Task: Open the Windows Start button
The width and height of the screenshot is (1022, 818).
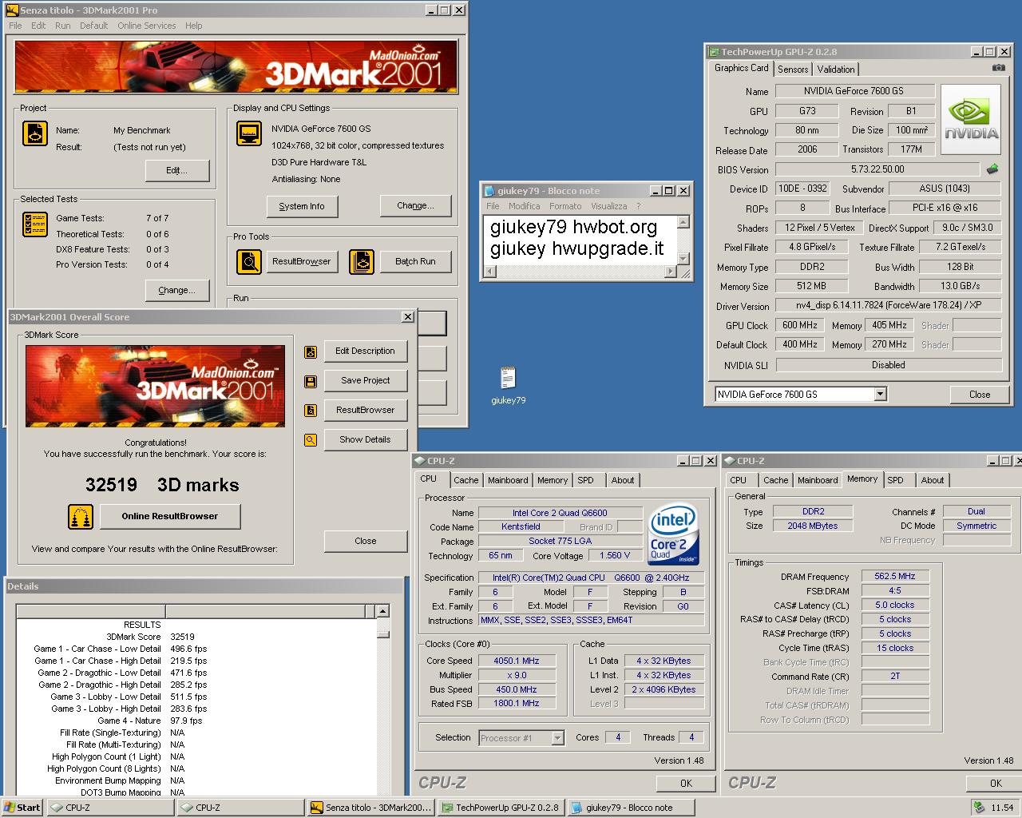Action: 22,808
